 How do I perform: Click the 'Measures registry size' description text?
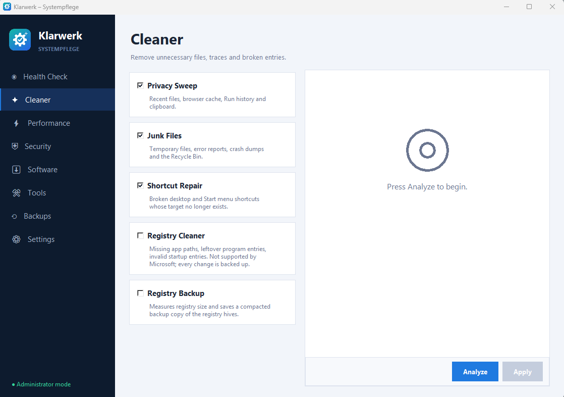[210, 310]
